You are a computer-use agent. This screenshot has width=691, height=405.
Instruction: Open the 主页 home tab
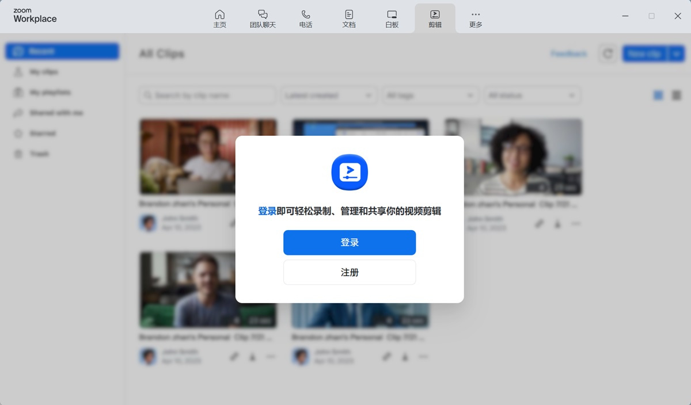(x=219, y=18)
